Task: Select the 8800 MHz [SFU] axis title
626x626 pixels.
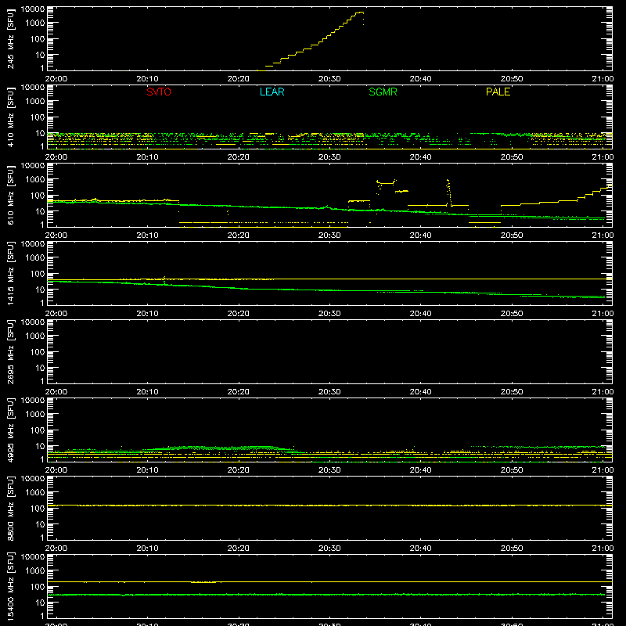Action: (x=10, y=508)
